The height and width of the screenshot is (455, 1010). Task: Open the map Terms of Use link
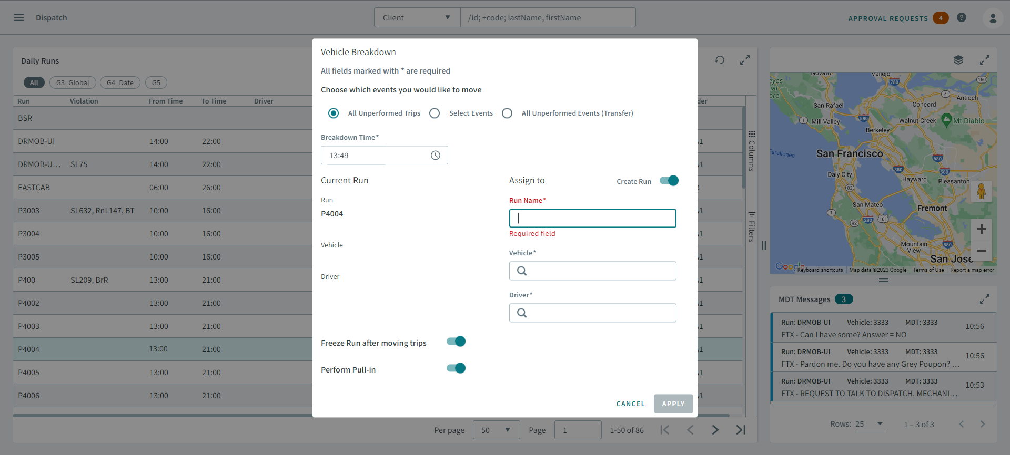coord(928,270)
